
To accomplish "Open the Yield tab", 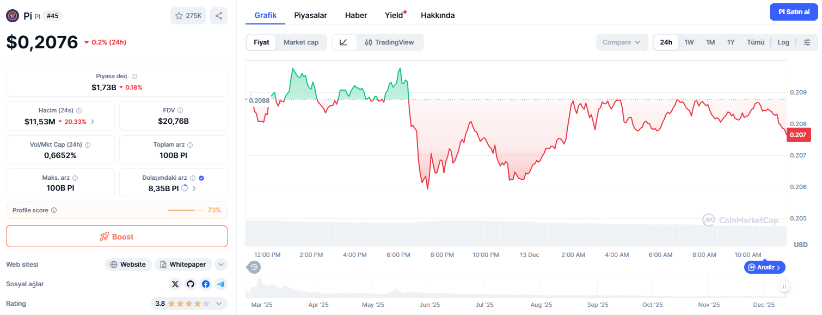I will pyautogui.click(x=394, y=15).
